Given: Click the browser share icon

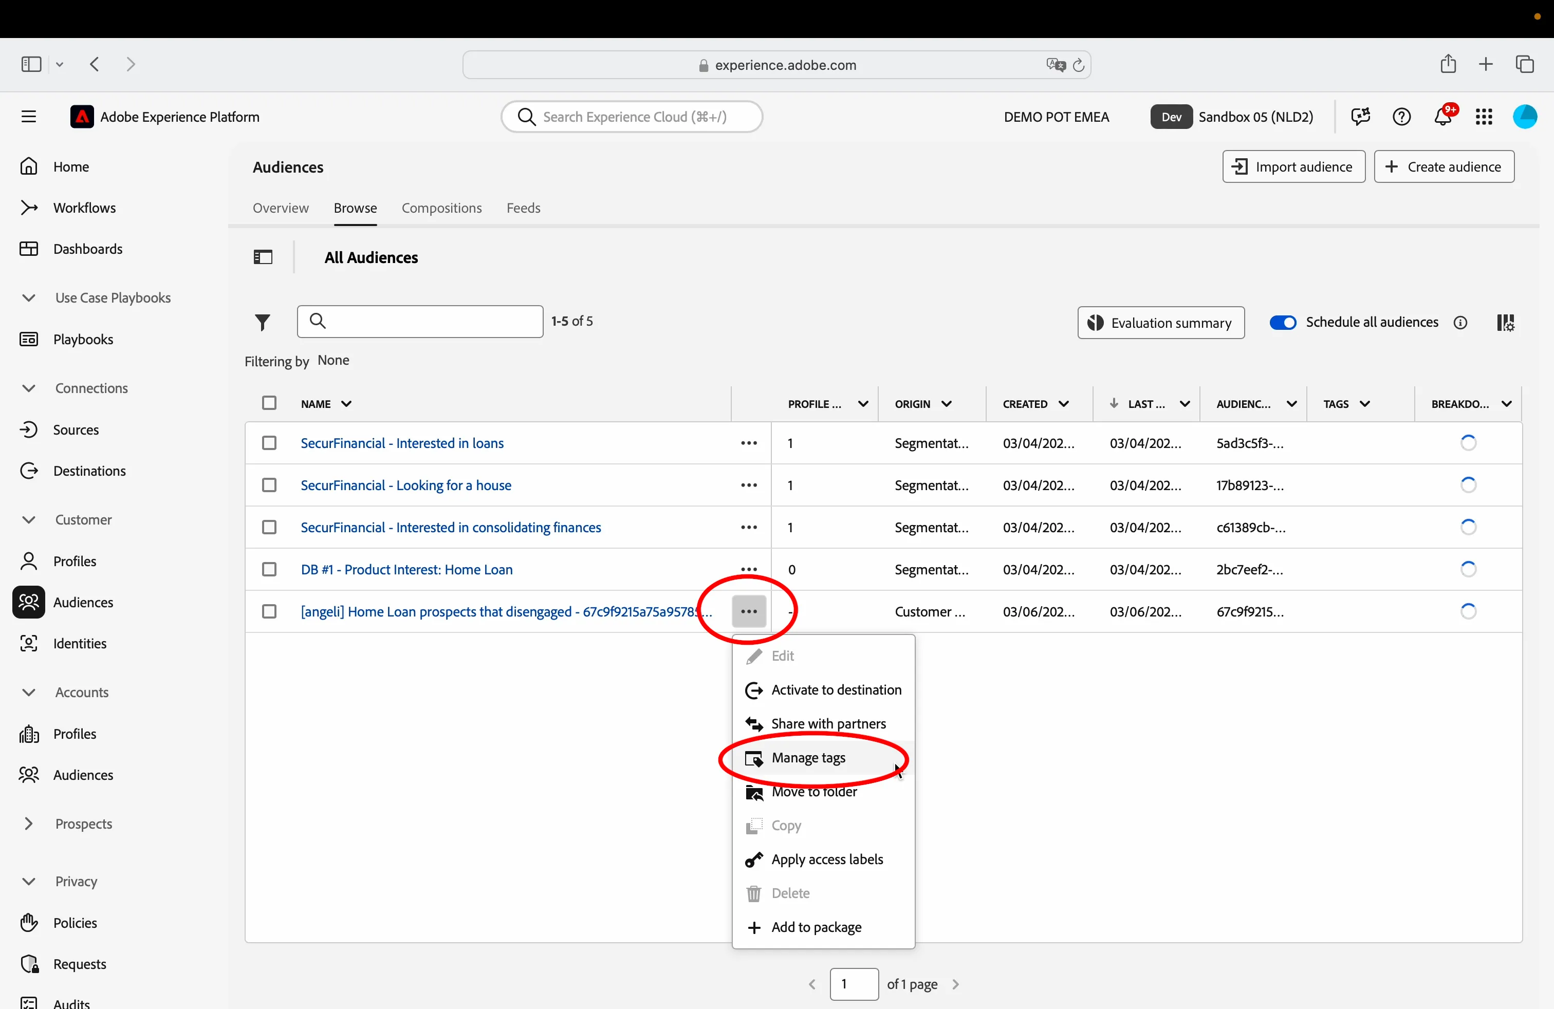Looking at the screenshot, I should click(1448, 64).
